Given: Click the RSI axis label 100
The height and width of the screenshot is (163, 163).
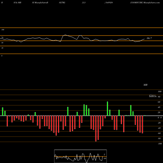Looking at the screenshot, I should [x=3, y=30].
